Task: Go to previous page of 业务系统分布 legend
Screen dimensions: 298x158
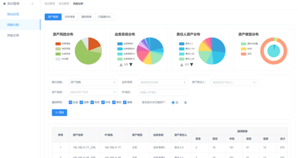Action: point(121,65)
